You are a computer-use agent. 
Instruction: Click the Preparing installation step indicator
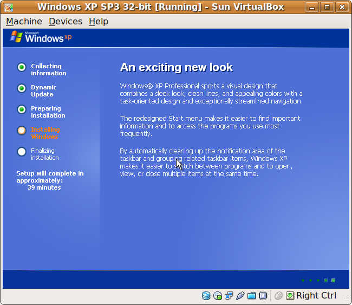coord(22,109)
